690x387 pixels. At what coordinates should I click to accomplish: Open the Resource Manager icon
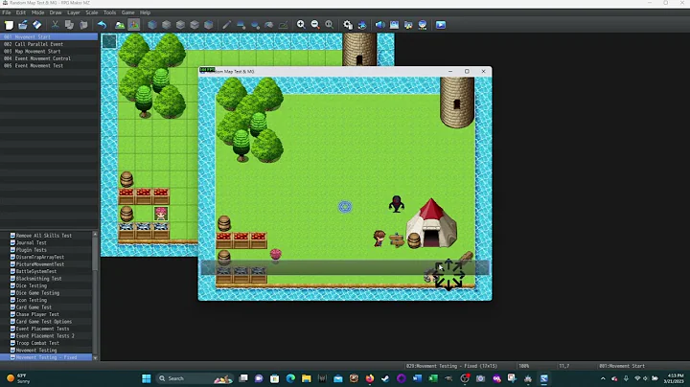point(408,25)
